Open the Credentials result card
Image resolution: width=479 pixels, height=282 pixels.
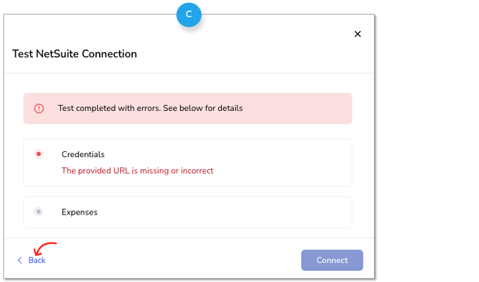tap(188, 162)
